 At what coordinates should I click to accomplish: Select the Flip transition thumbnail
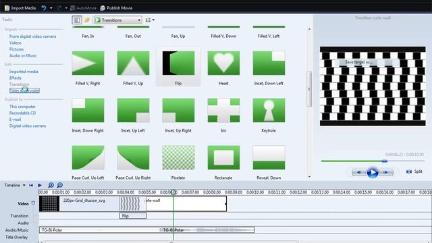tap(178, 63)
